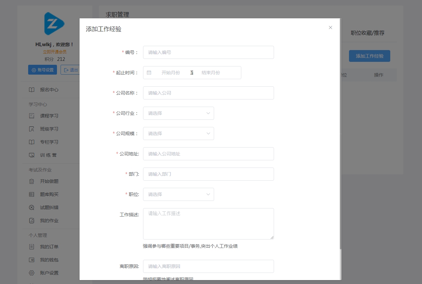
Task: Click into the 工作描述 text area
Action: pos(208,224)
